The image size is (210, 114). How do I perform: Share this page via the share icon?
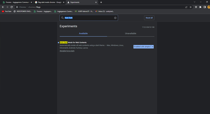click(186, 7)
